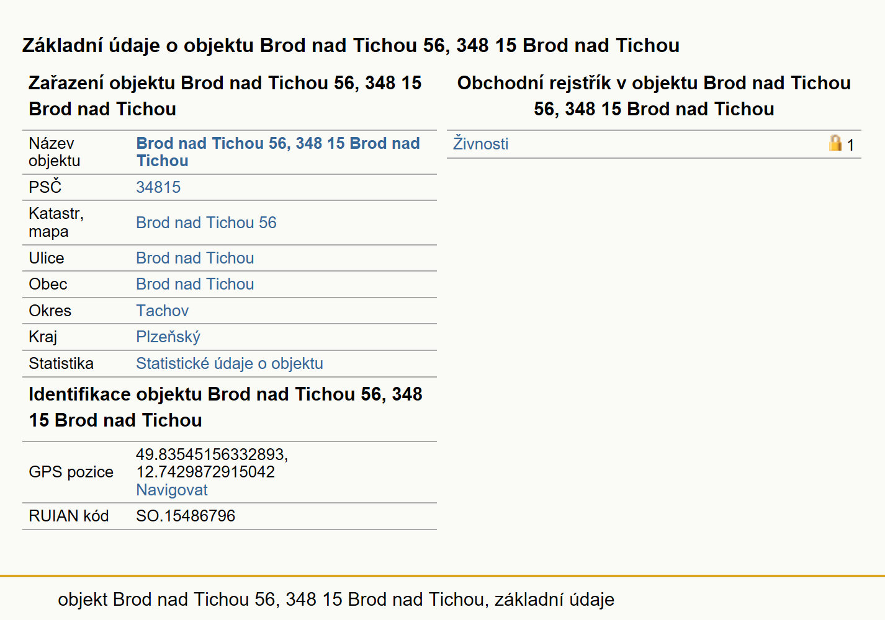Viewport: 885px width, 620px height.
Task: Click the Obchodní rejstřík section heading
Action: [654, 95]
